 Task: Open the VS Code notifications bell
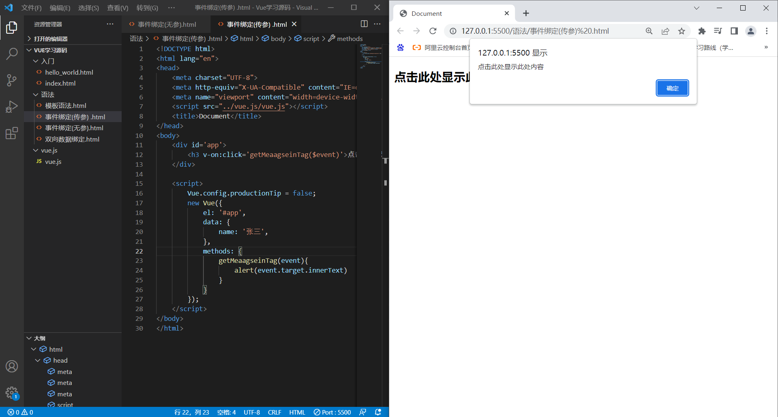coord(378,412)
